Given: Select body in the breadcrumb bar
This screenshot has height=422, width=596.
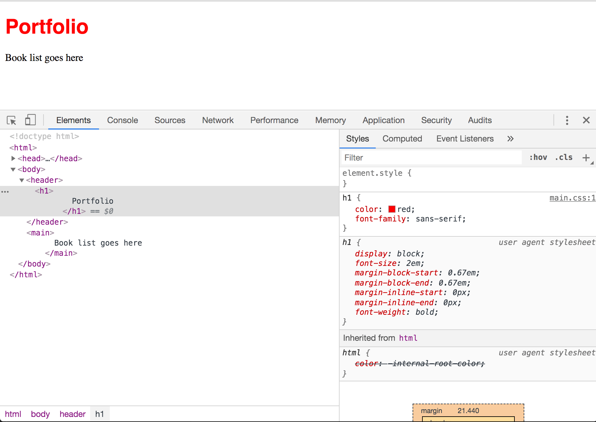Looking at the screenshot, I should pyautogui.click(x=40, y=414).
